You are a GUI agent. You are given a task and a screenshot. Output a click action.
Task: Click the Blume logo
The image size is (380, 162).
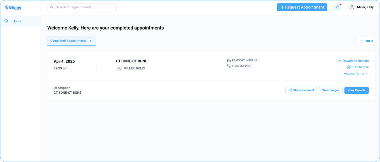click(13, 7)
